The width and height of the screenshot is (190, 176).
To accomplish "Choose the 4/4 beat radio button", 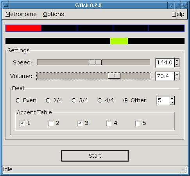I will coord(100,100).
